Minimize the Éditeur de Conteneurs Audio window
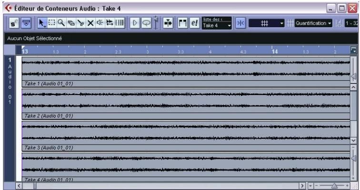 point(330,9)
